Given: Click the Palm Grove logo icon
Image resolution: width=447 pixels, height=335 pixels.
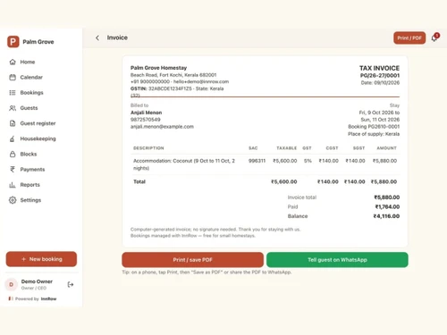Looking at the screenshot, I should 13,42.
